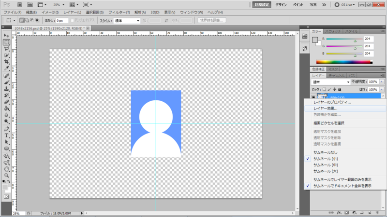
Task: Select the Zoom tool
Action: point(6,176)
